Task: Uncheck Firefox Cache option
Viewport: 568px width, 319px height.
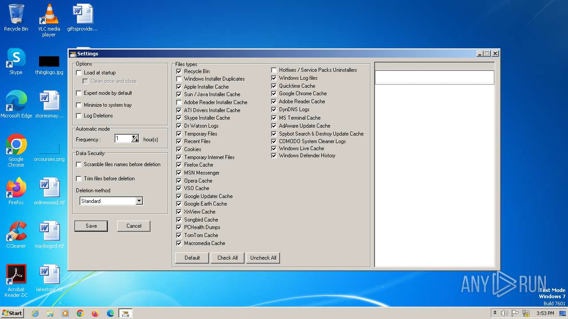Action: pyautogui.click(x=179, y=165)
